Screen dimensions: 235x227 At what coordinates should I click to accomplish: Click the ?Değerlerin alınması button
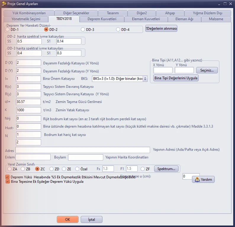point(161,28)
